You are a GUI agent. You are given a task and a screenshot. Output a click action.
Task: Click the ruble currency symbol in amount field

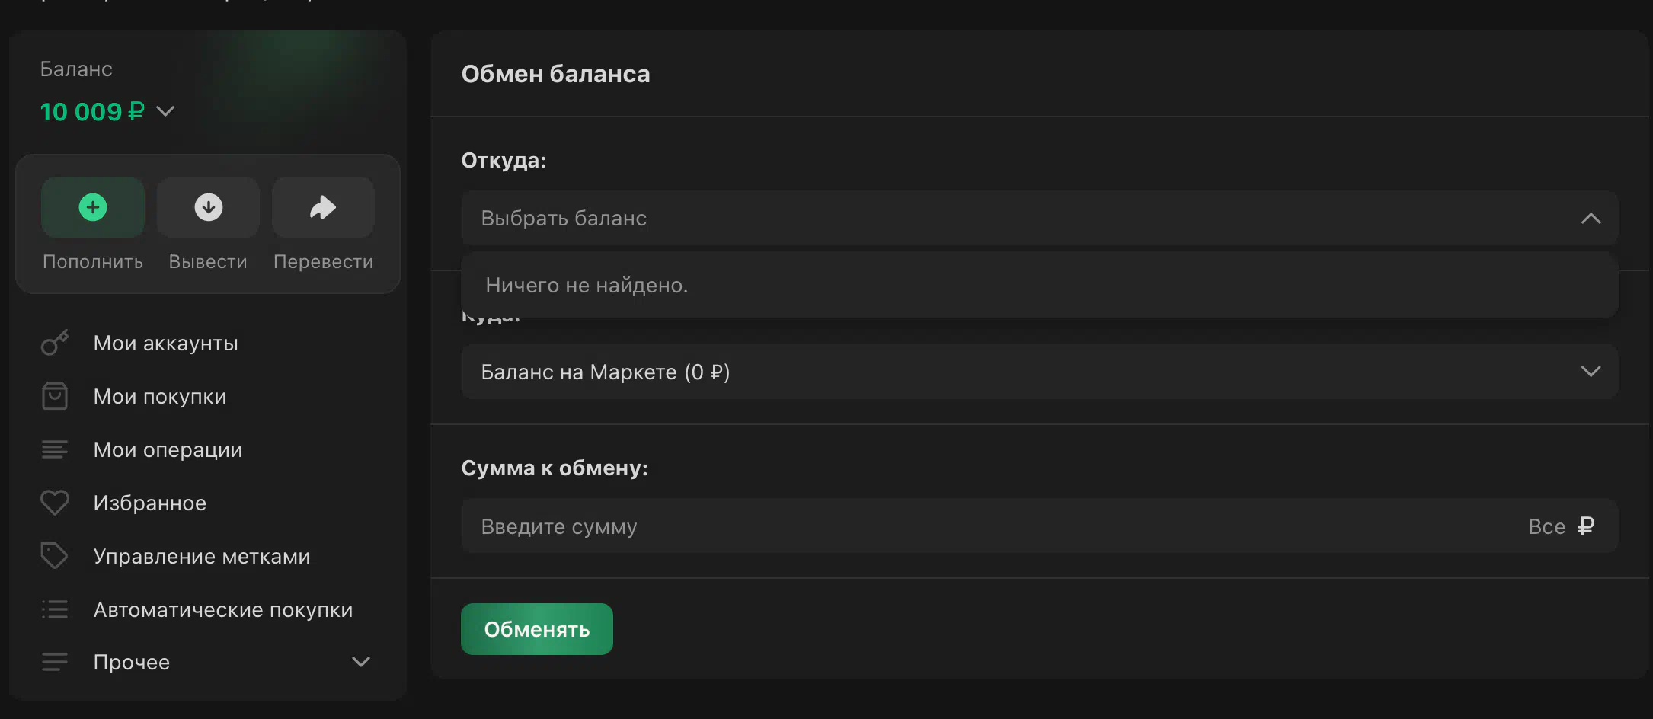click(x=1586, y=526)
